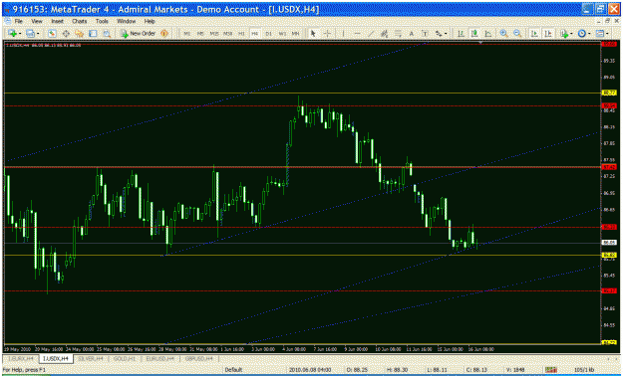
Task: Expand the Arrows tool dropdown arrow
Action: 446,34
